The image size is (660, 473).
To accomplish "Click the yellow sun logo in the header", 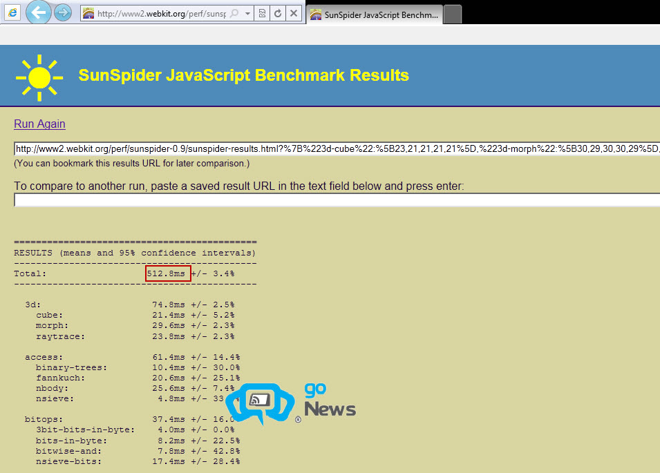I will point(39,78).
